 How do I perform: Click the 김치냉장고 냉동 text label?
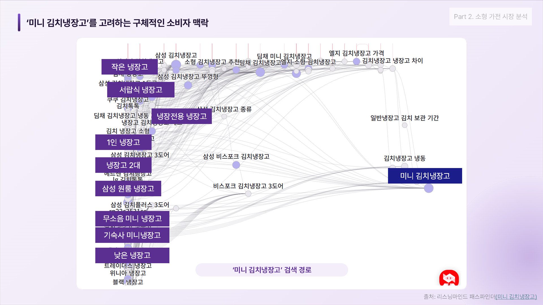[x=405, y=158]
